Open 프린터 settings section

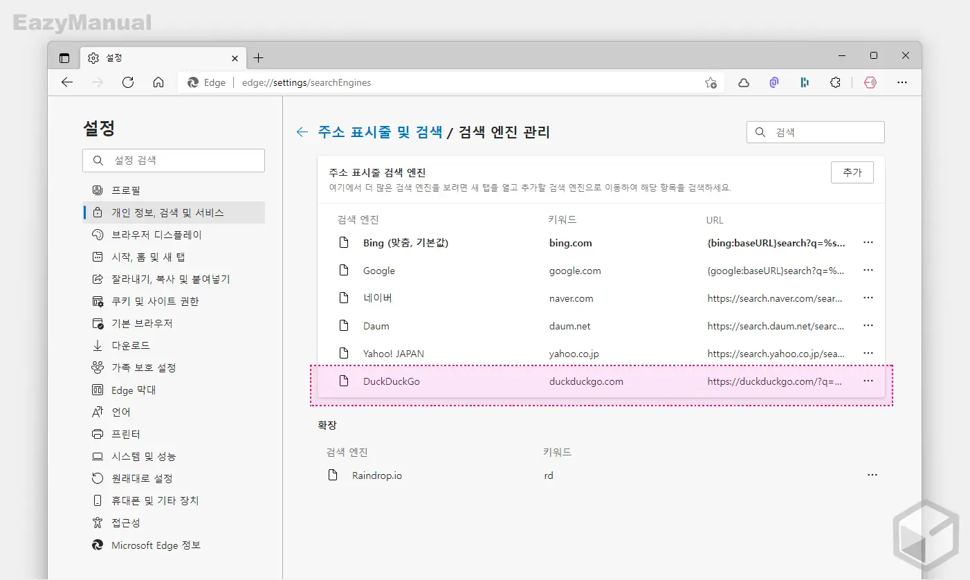pyautogui.click(x=174, y=434)
